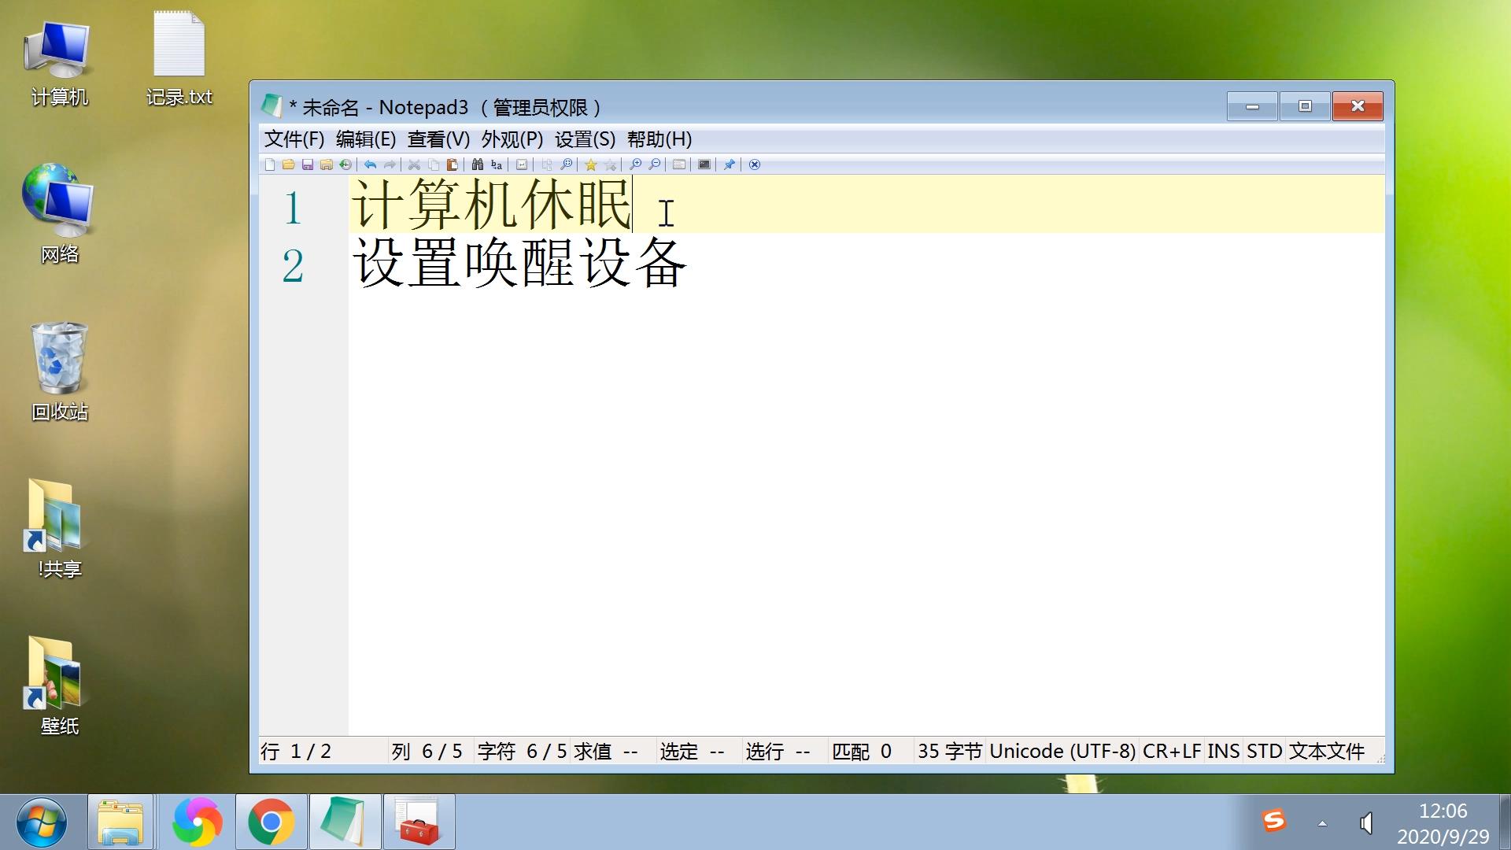The width and height of the screenshot is (1511, 850).
Task: Click the Unicode (UTF-8) encoding status field
Action: point(1062,752)
